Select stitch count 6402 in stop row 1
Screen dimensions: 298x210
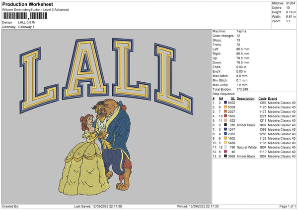pos(231,103)
